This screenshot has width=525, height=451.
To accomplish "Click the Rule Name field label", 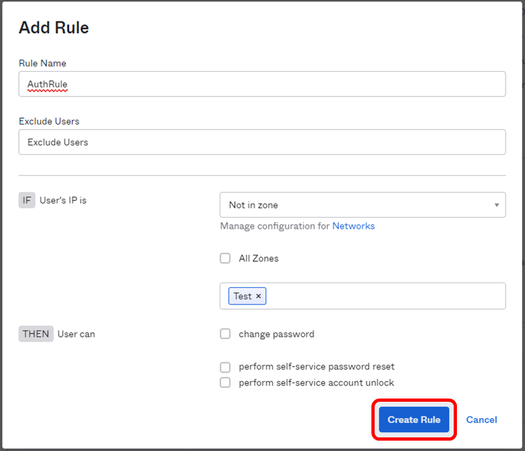I will 42,63.
